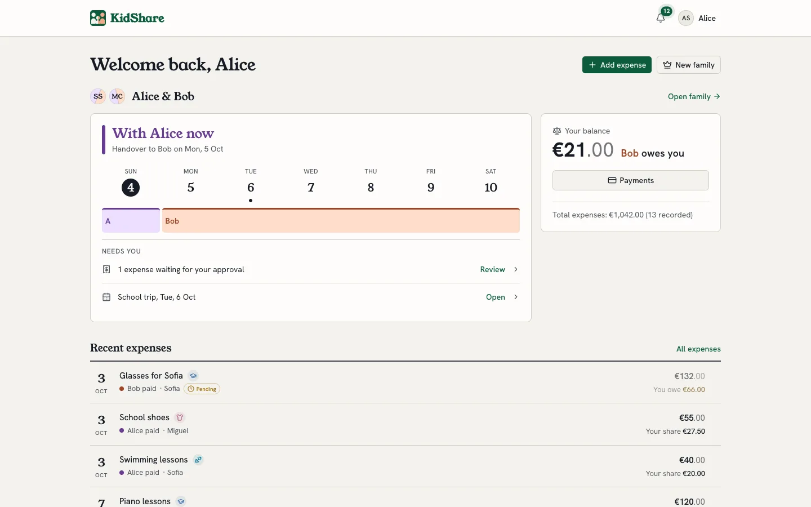Select Sunday 4 in the week calendar

(131, 187)
